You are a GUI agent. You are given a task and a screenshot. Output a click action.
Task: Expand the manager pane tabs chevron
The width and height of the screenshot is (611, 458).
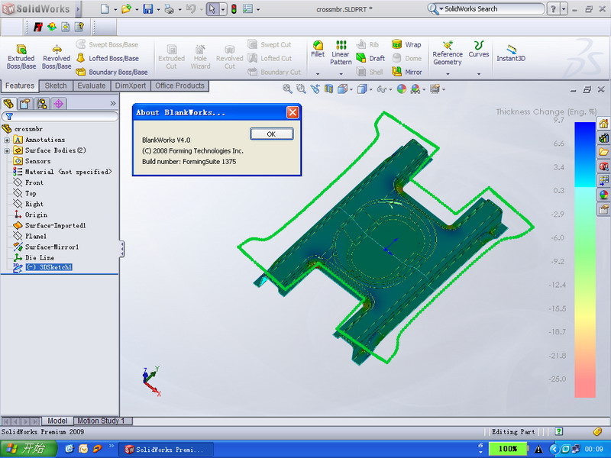tap(113, 103)
